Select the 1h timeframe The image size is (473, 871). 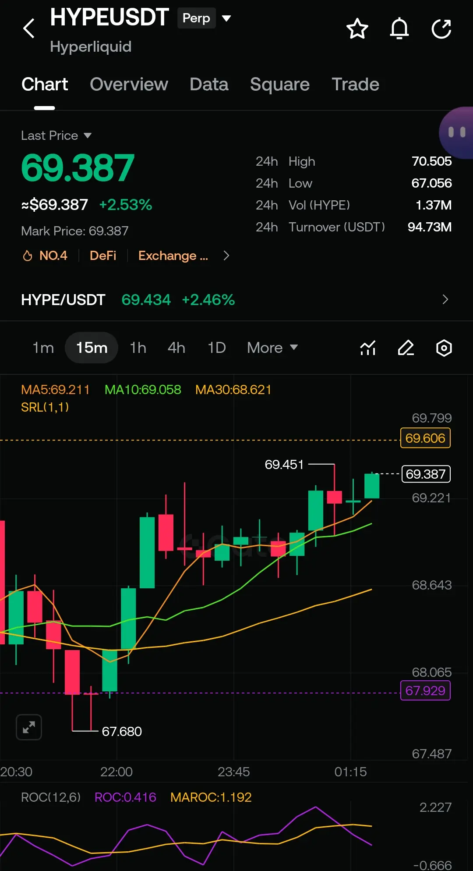coord(138,348)
